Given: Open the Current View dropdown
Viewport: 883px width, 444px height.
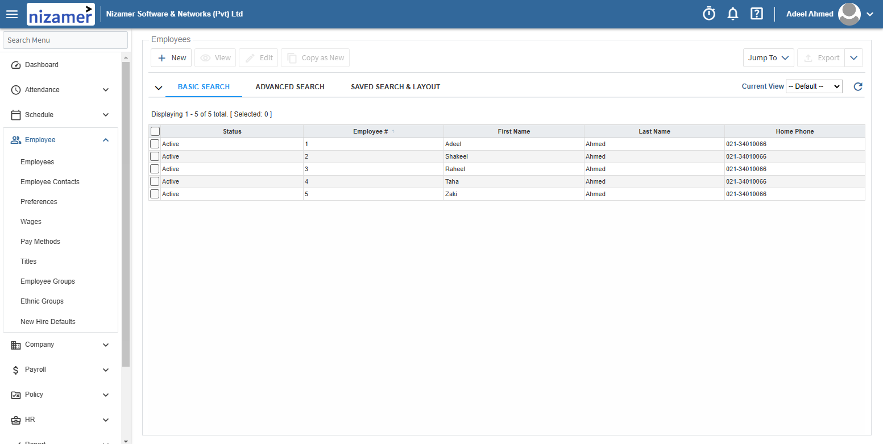Looking at the screenshot, I should click(814, 86).
